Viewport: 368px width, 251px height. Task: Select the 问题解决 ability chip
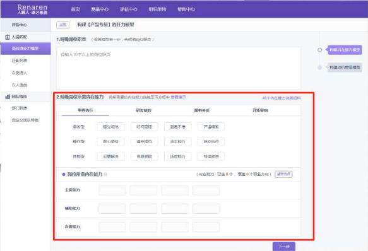[x=110, y=156]
